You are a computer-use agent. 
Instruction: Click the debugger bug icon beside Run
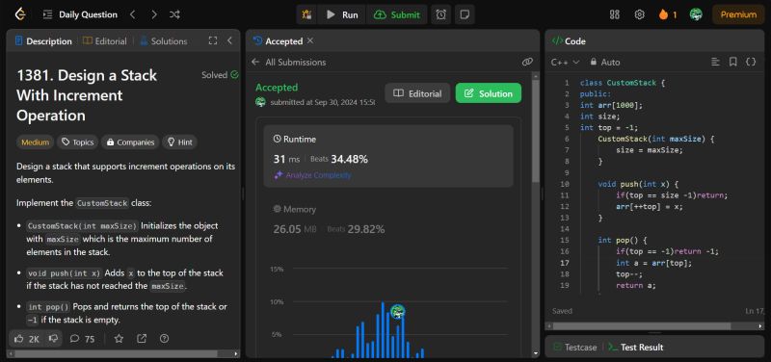306,14
